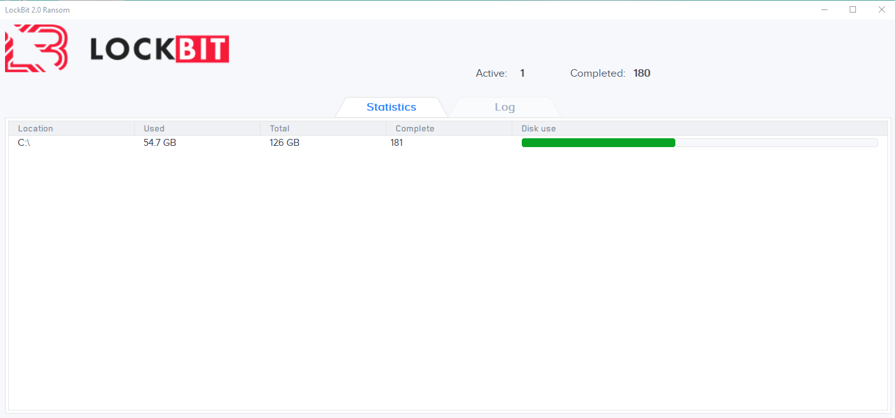Sort by the Total column header
895x418 pixels.
pyautogui.click(x=324, y=128)
